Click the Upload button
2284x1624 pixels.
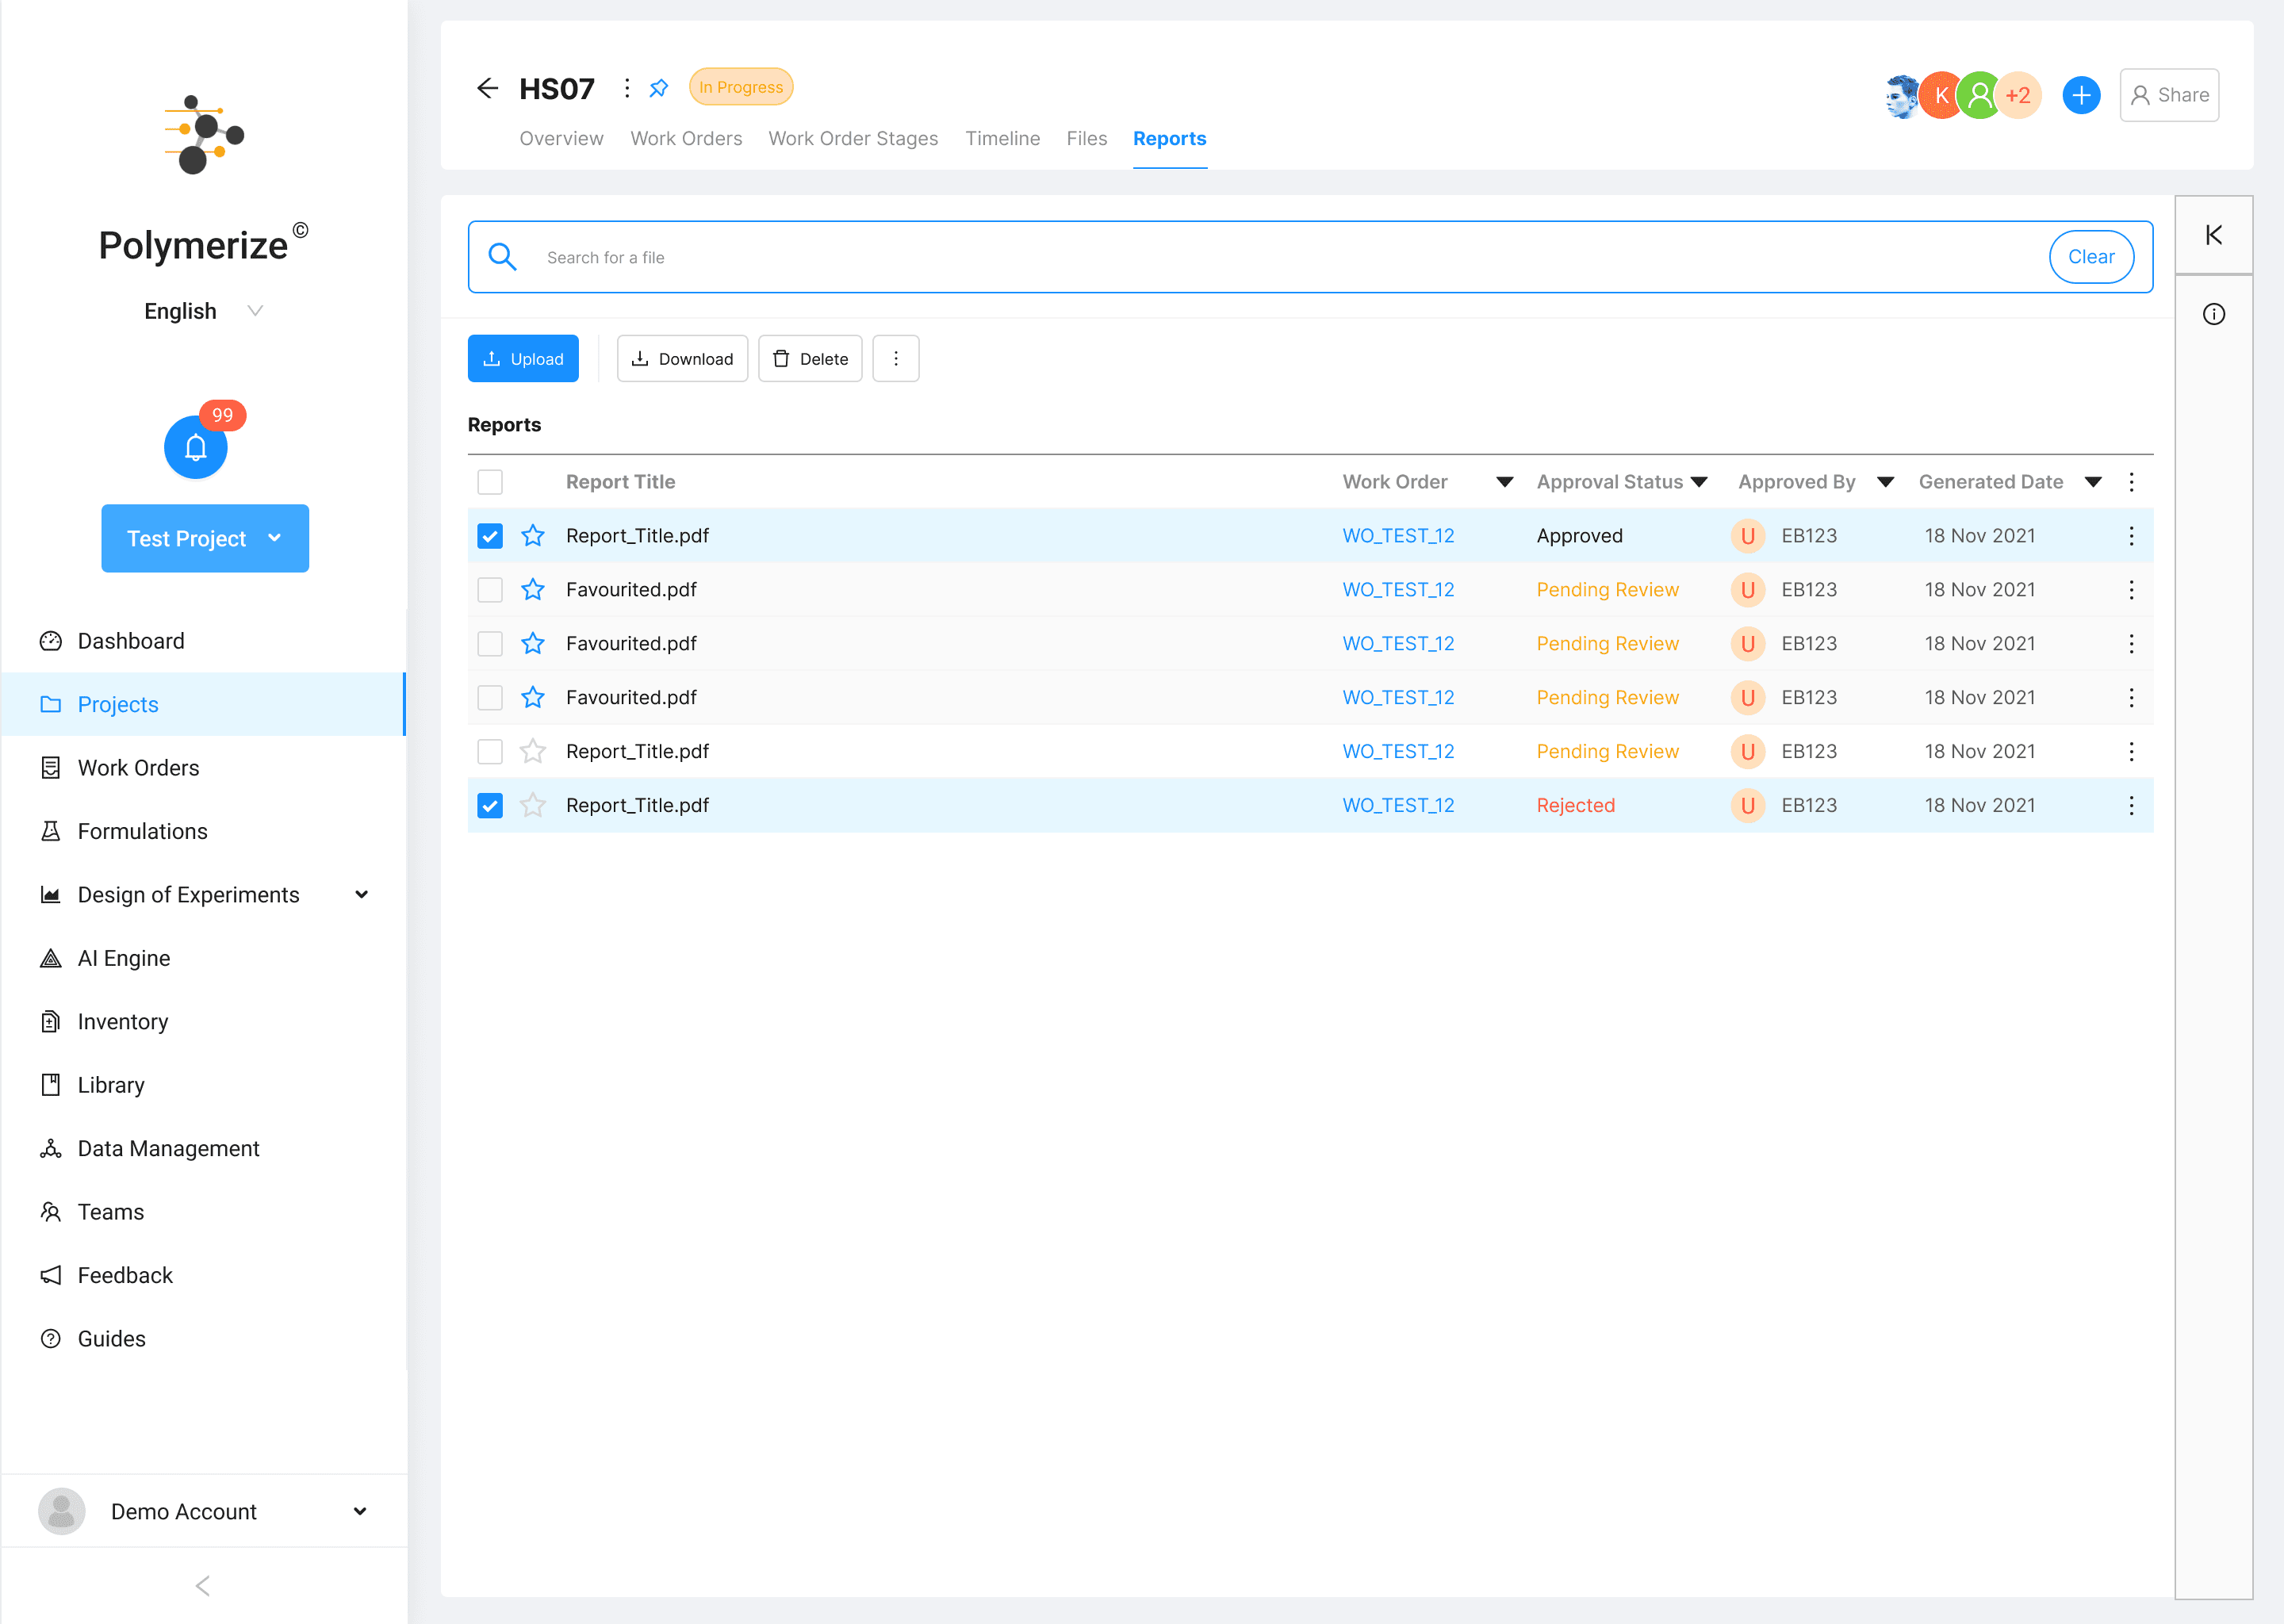point(523,359)
